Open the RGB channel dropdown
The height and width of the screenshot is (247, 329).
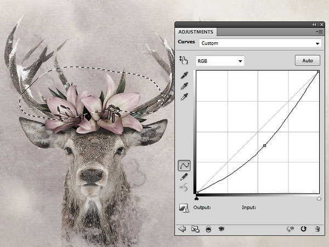[x=220, y=61]
